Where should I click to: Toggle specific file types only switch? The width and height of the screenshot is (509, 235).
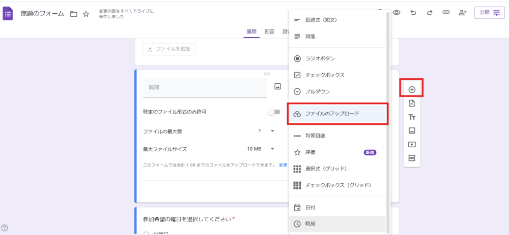[x=274, y=112]
